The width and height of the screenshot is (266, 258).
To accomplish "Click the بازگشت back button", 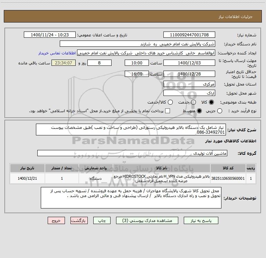I will click(x=79, y=221).
